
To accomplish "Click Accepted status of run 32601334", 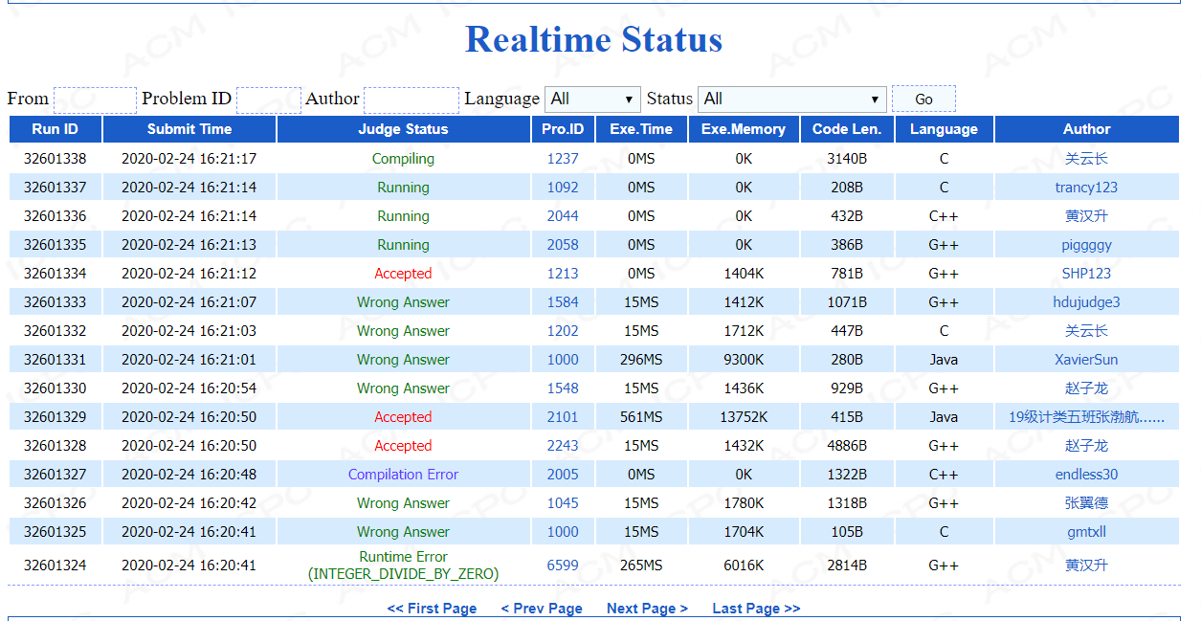I will coord(403,274).
